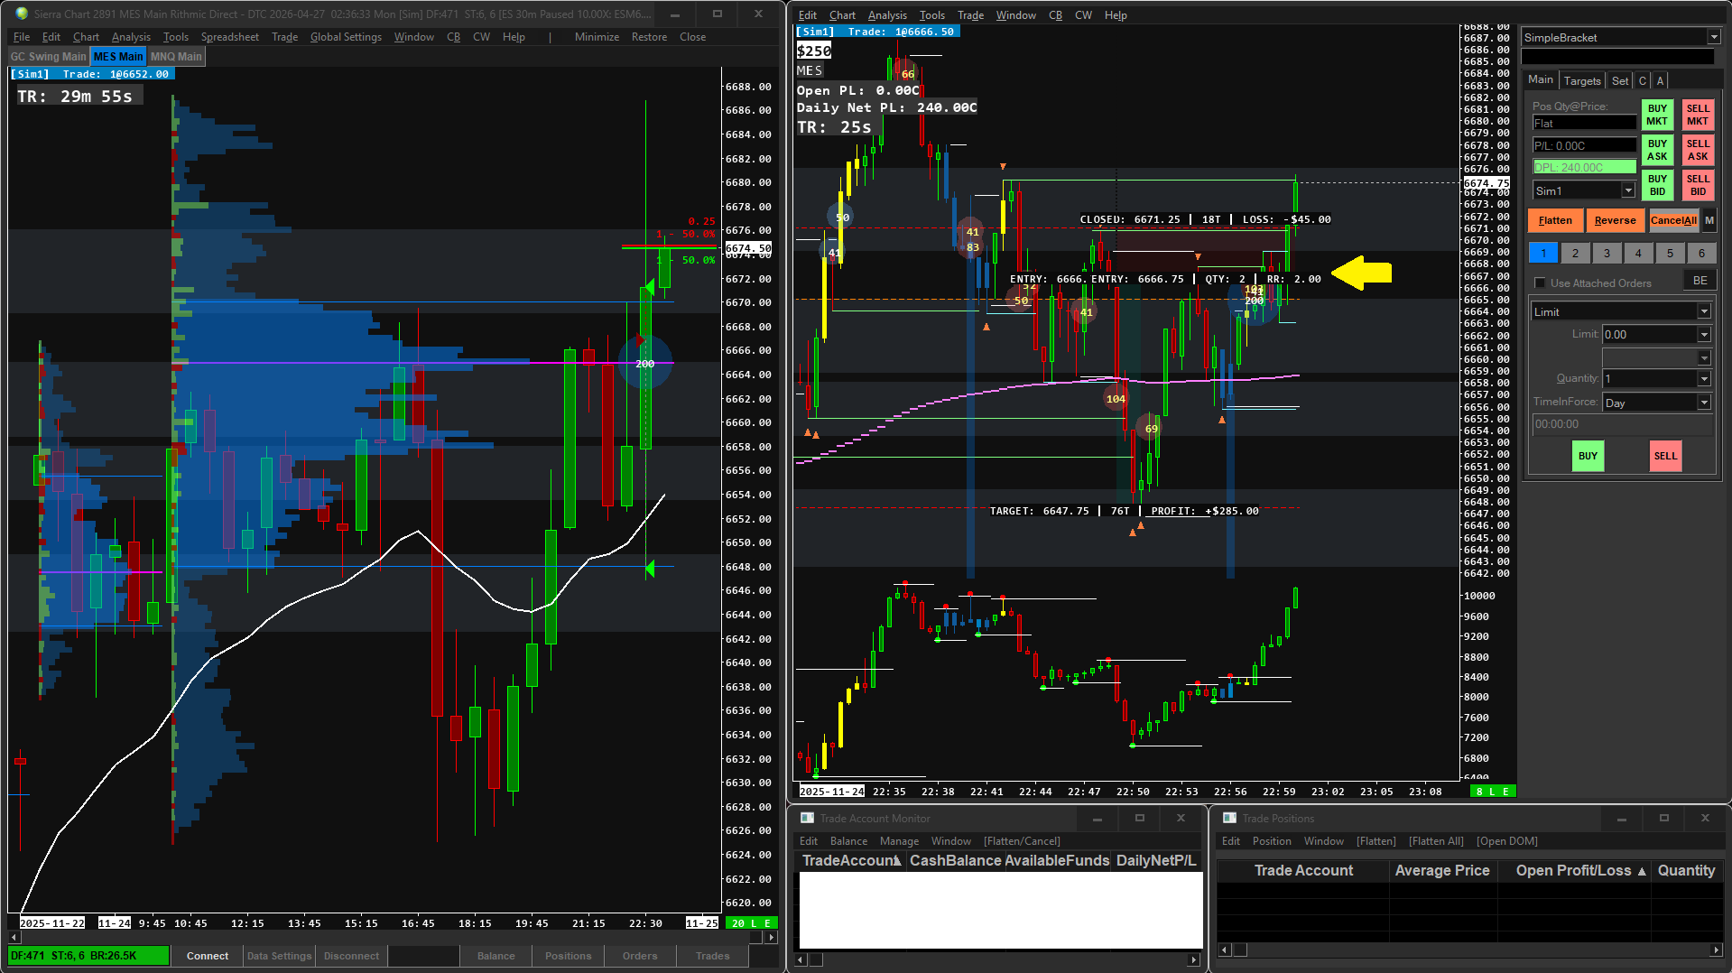
Task: Toggle the BE breakeven button
Action: (x=1700, y=281)
